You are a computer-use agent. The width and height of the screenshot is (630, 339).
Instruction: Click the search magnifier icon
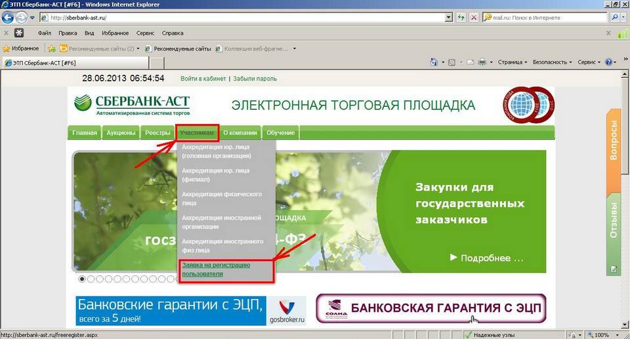[615, 18]
